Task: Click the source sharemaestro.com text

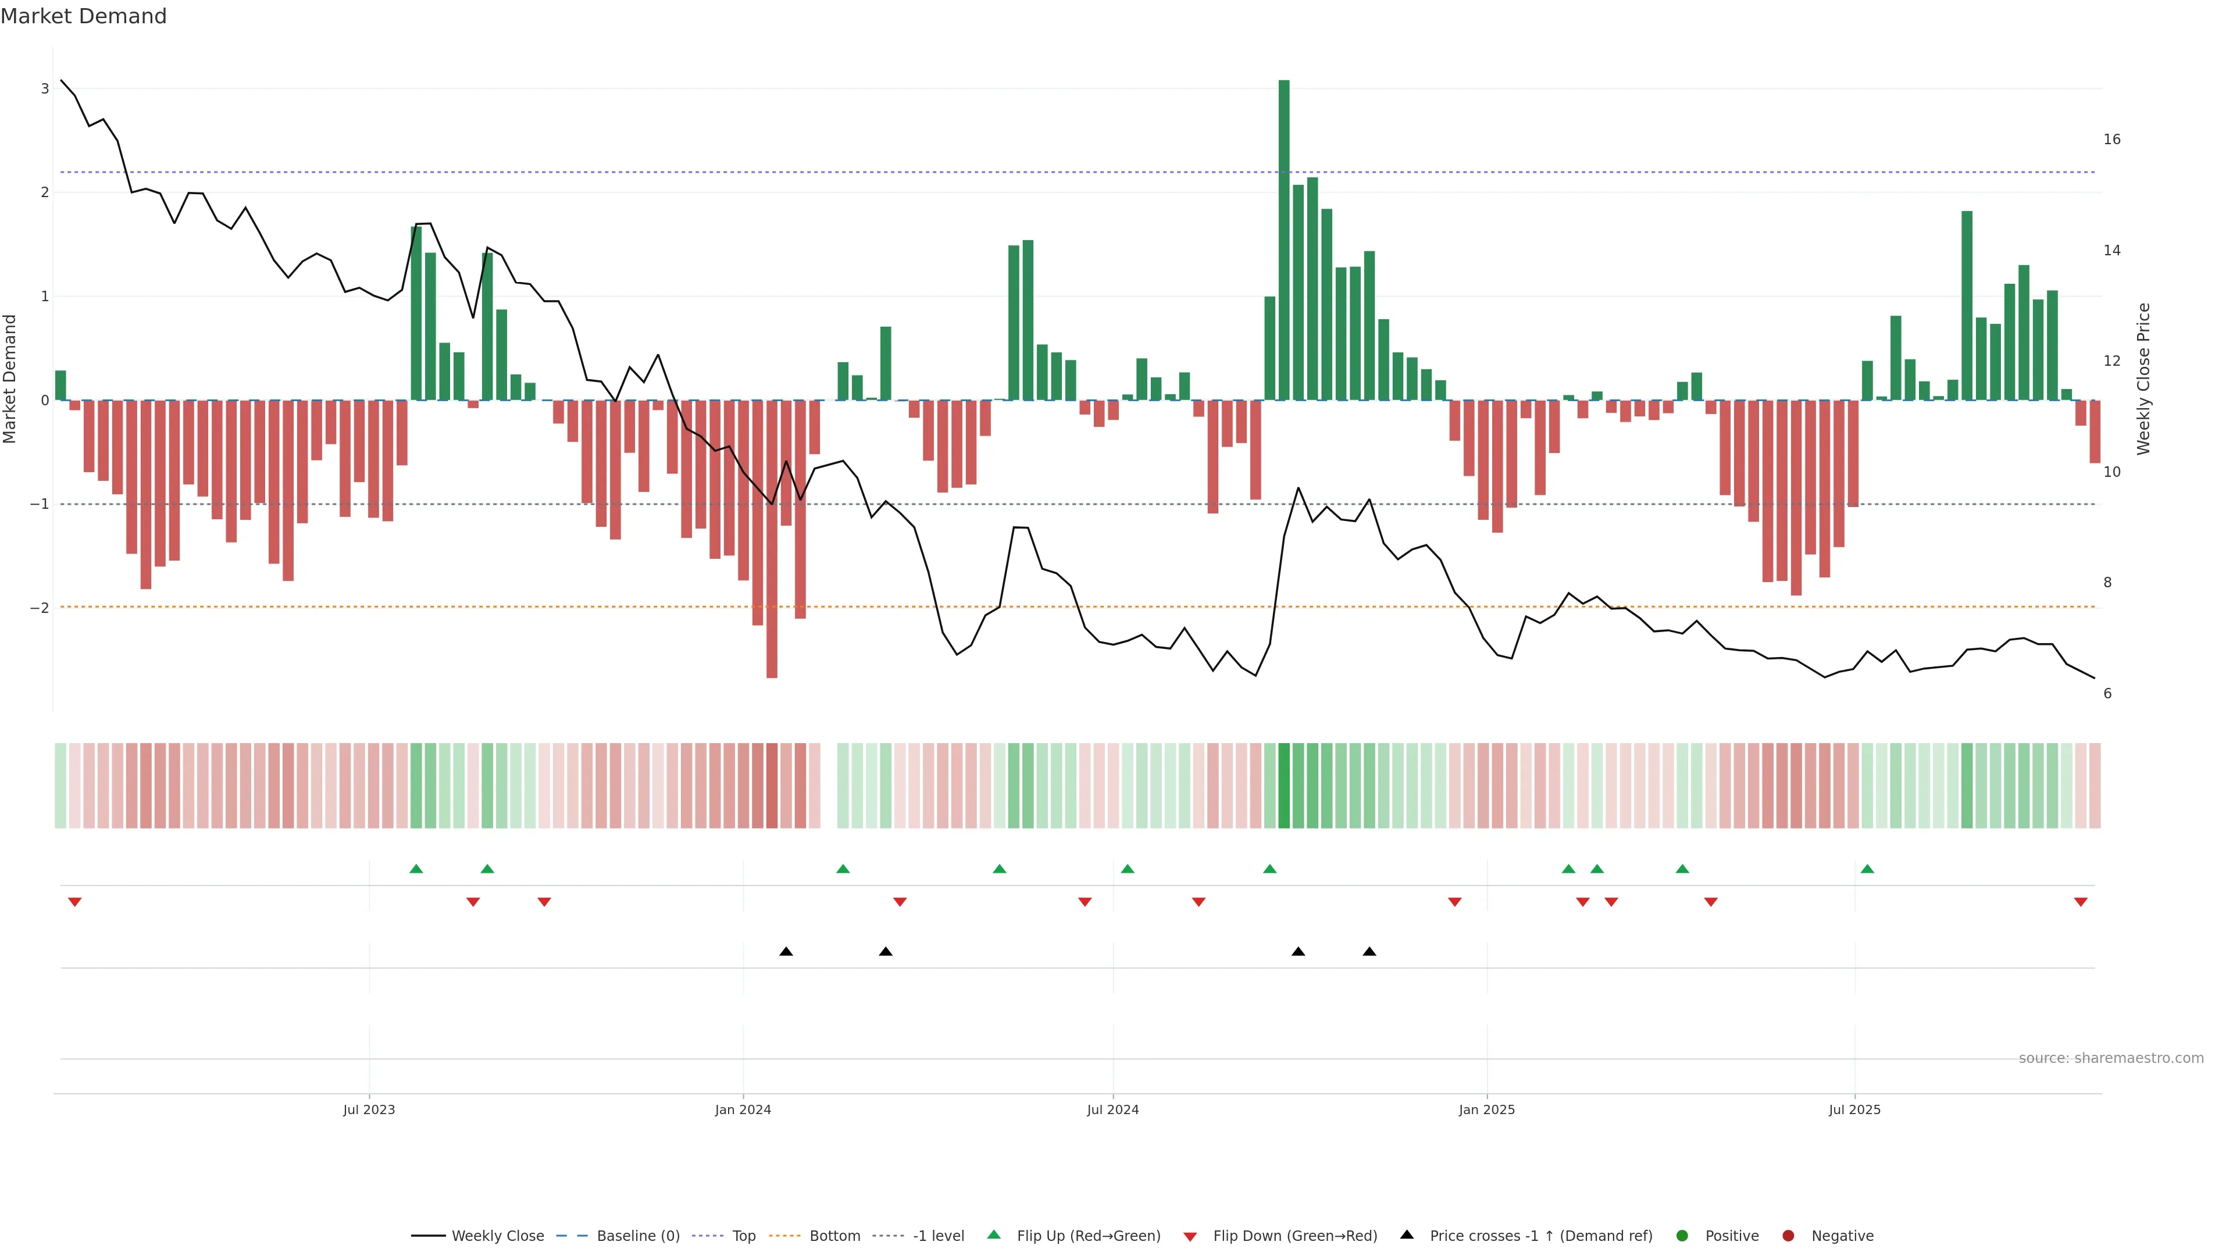Action: 2111,1058
